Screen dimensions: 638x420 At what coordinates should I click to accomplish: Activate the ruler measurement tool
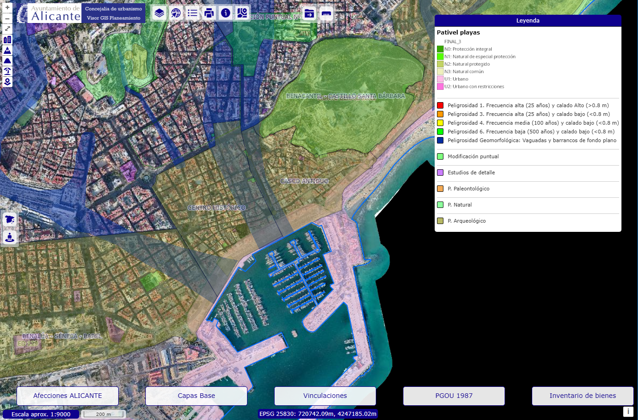click(x=326, y=13)
